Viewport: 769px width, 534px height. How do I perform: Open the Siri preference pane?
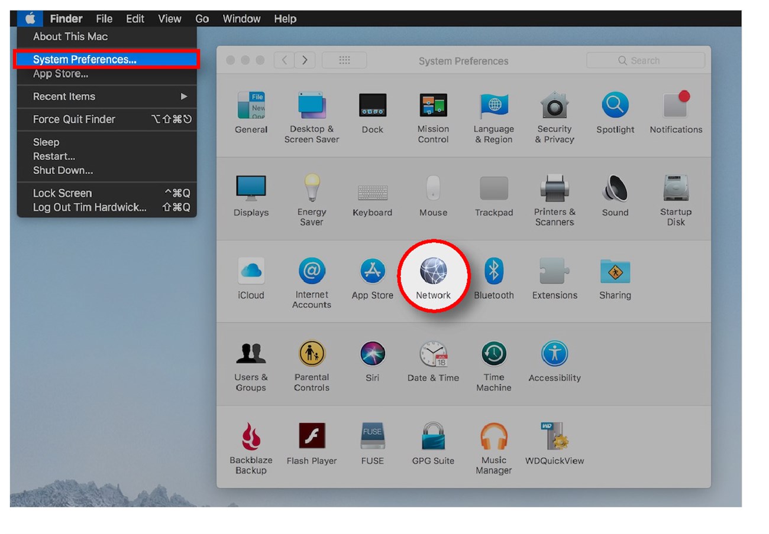[373, 362]
